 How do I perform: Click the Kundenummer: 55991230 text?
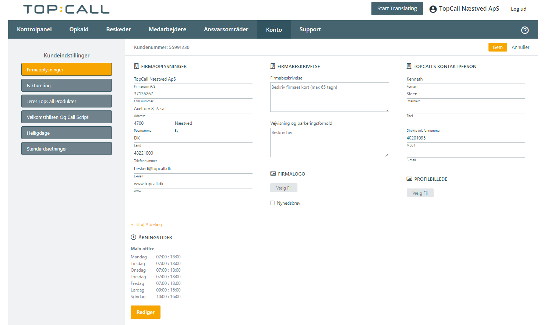coord(162,47)
